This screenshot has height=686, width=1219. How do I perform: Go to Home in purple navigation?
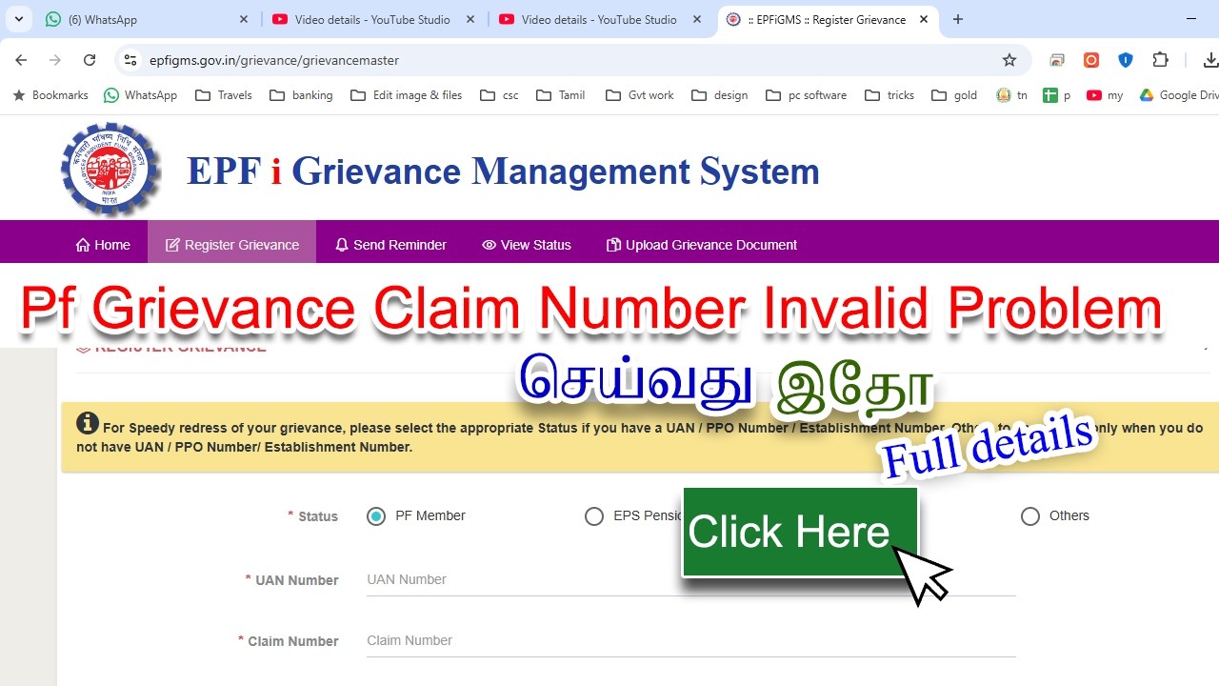point(103,245)
